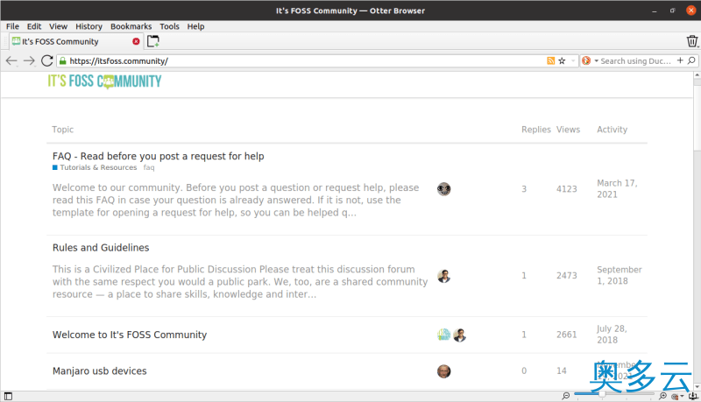Zoom in with status bar magnifier plus

[662, 396]
